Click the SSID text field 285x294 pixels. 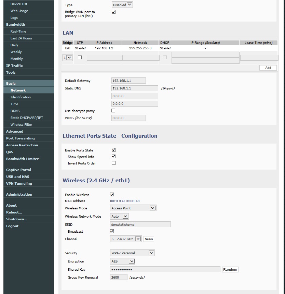tap(140, 224)
